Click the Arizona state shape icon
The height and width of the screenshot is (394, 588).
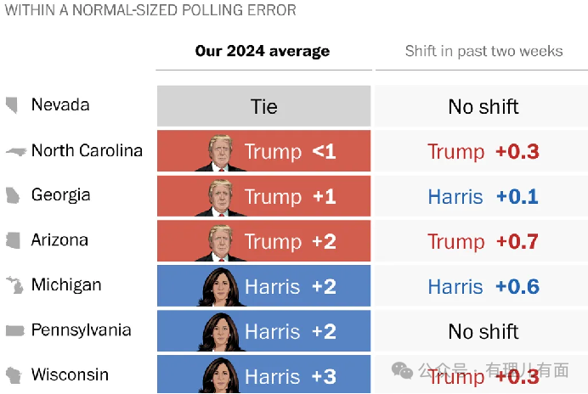coord(13,240)
